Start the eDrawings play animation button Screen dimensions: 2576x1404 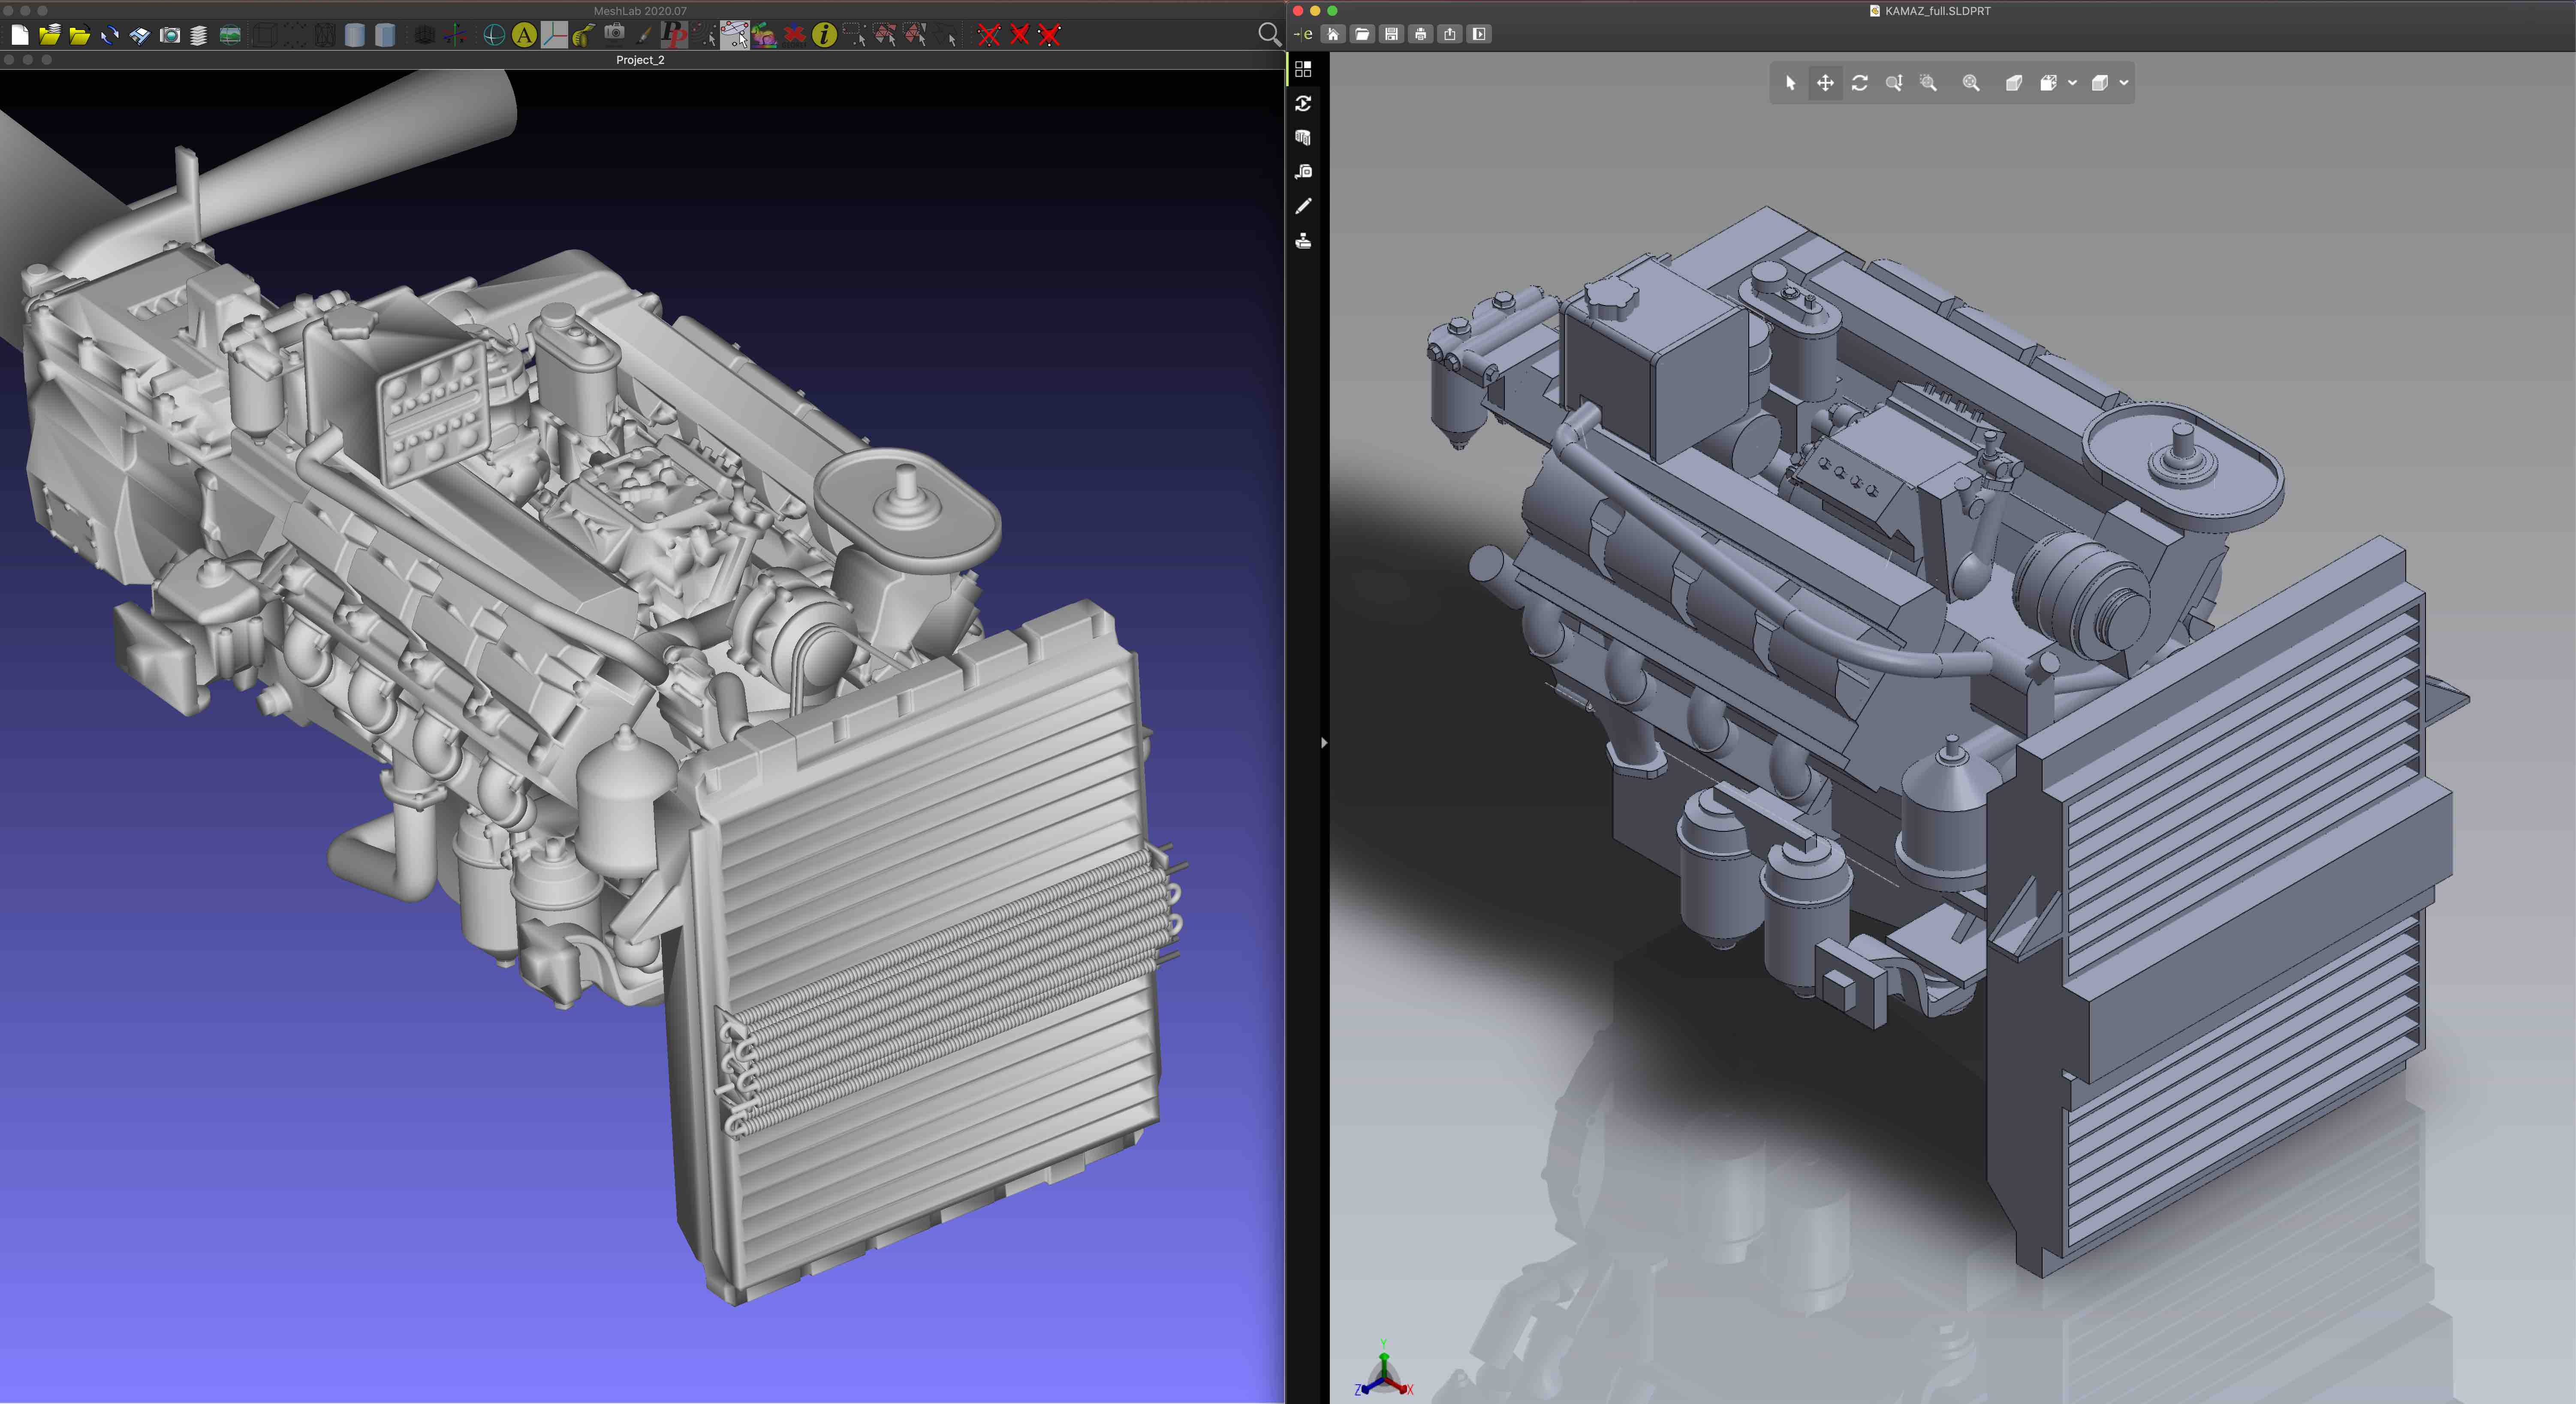[x=1480, y=34]
